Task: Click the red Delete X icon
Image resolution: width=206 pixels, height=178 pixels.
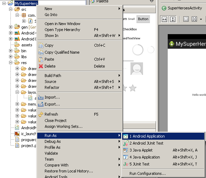Action: 41,66
